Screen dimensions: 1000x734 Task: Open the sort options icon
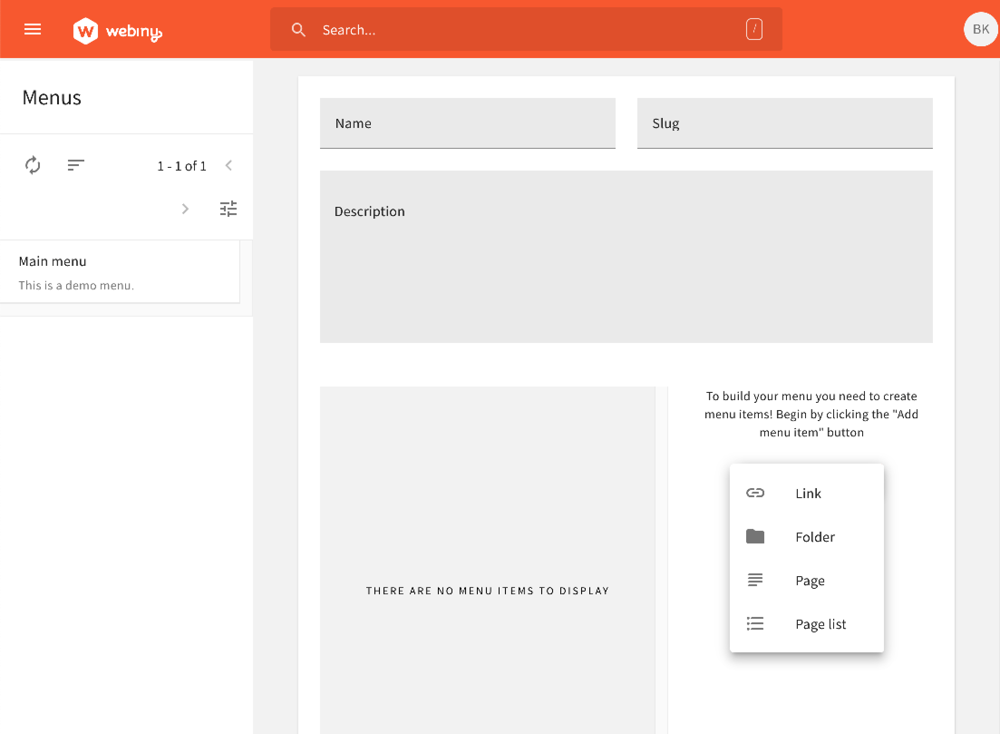click(x=76, y=165)
